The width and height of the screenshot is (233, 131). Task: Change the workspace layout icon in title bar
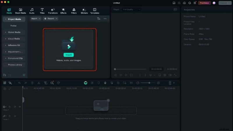pos(174,3)
